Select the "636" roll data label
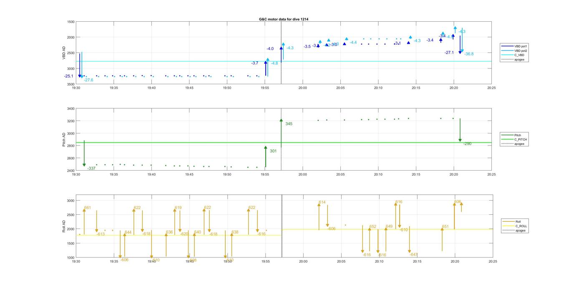This screenshot has height=289, width=584. pyautogui.click(x=169, y=232)
